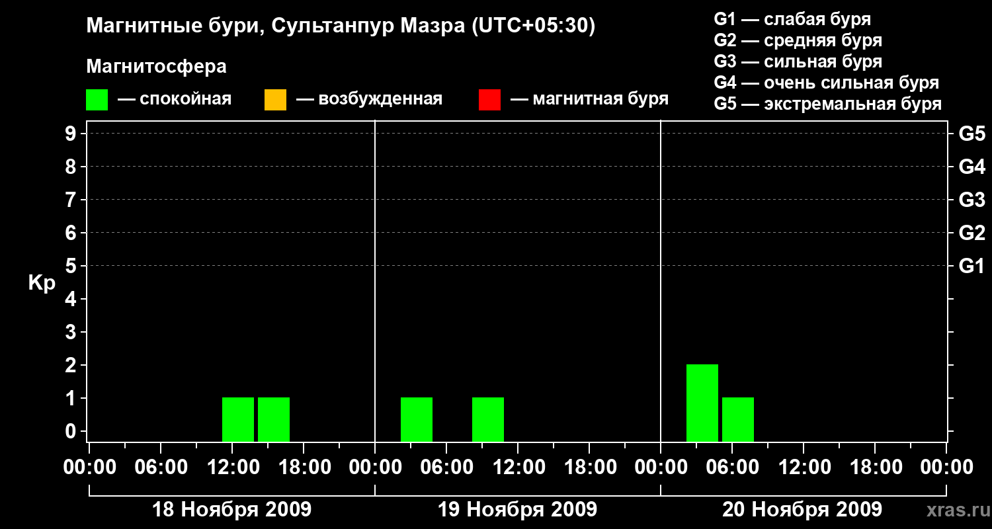Click the red 'магнитная буря' legend swatch

(489, 99)
